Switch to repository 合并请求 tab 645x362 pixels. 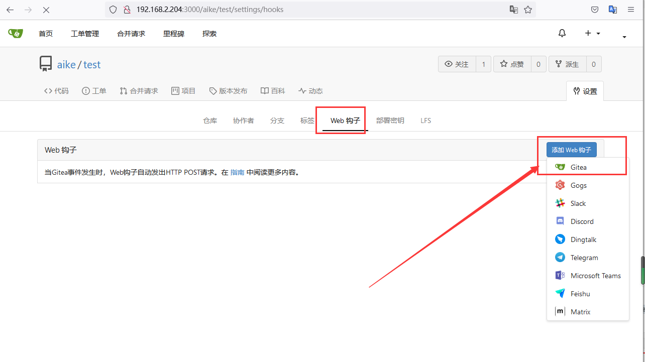[139, 91]
